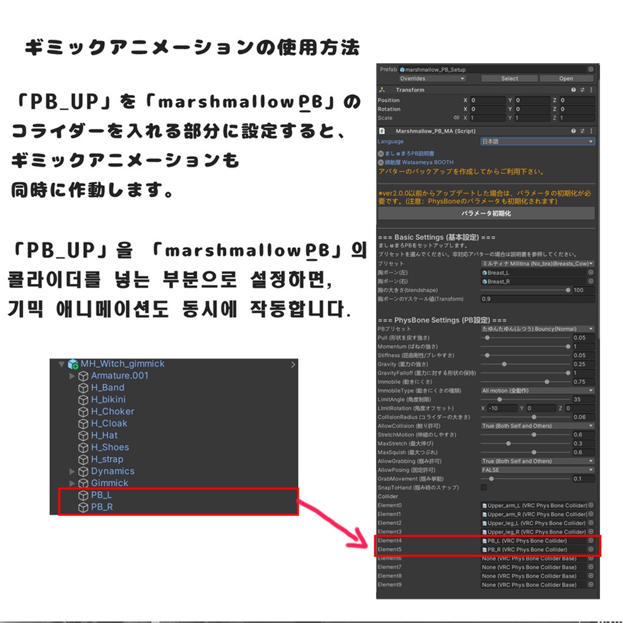The image size is (623, 623).
Task: Adjust the Pull slider
Action: [x=525, y=338]
